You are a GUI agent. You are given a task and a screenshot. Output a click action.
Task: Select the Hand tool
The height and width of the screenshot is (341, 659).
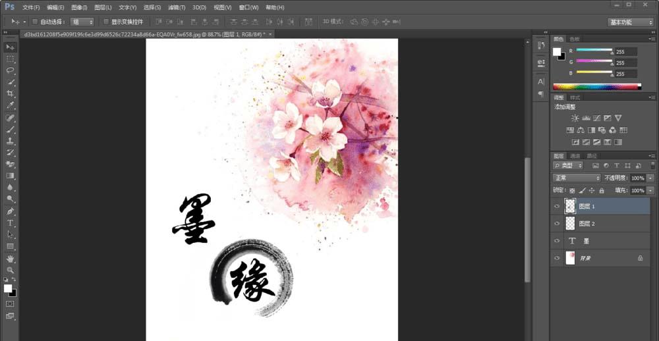[x=10, y=259]
